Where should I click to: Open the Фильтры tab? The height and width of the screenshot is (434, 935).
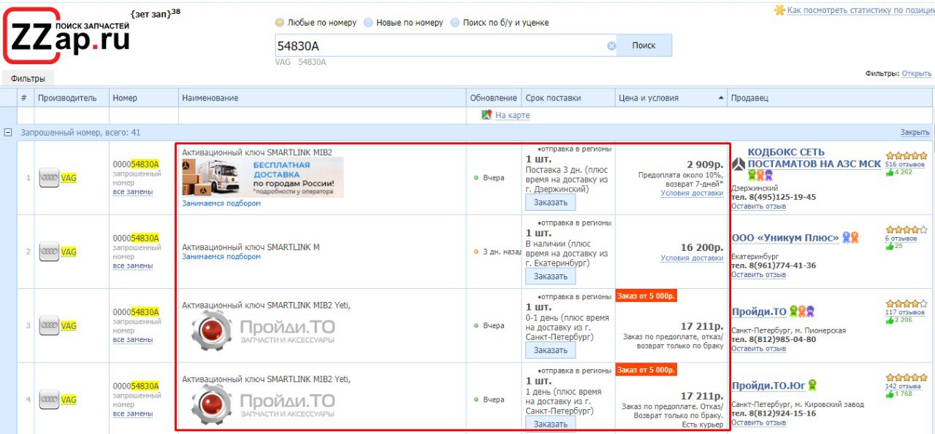tap(28, 79)
